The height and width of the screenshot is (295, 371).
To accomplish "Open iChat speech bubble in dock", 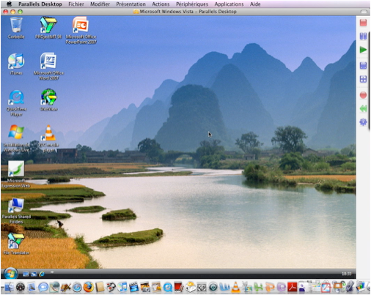I will 43,287.
